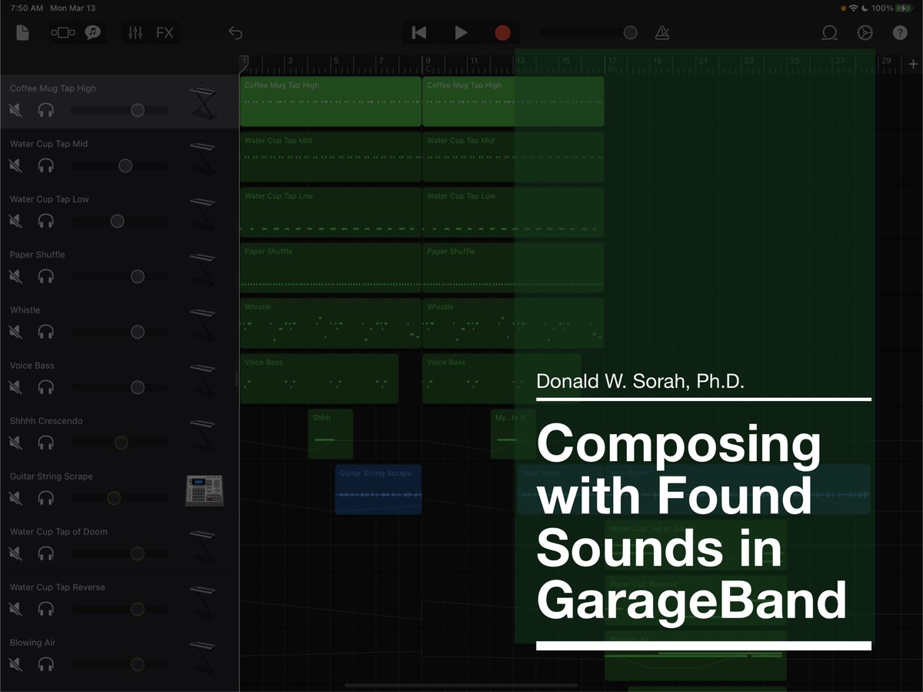
Task: Start playback with Play button
Action: (x=461, y=32)
